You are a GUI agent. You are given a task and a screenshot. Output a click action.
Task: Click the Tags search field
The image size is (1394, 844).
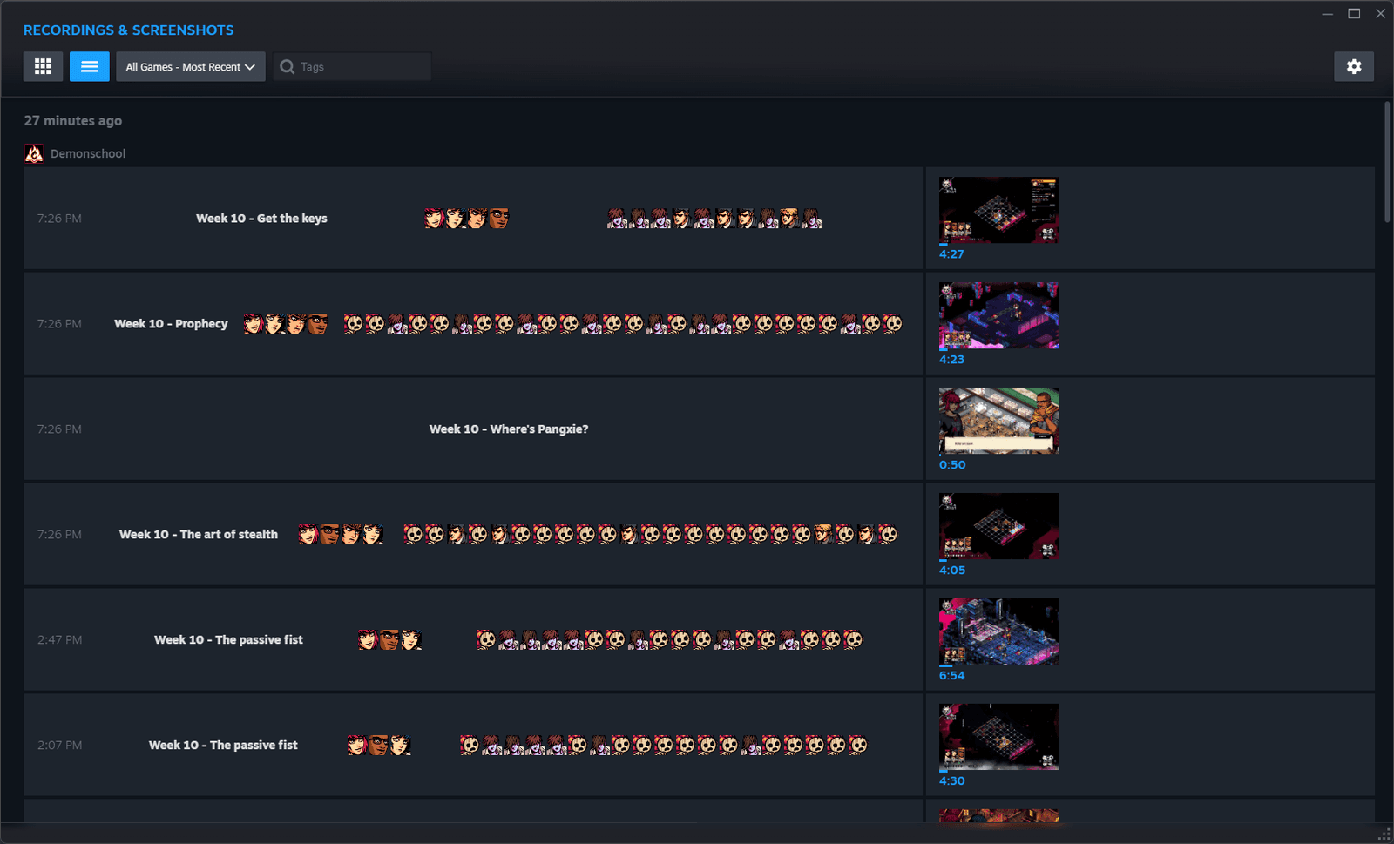pos(352,66)
